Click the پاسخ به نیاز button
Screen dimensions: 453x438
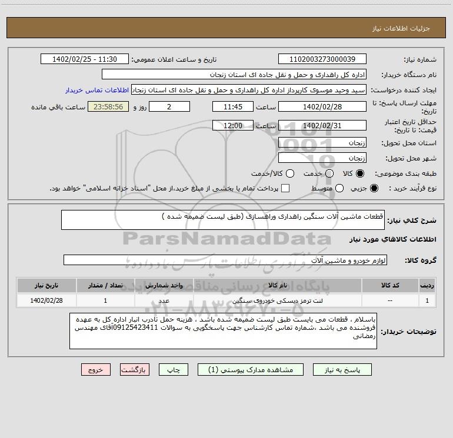[x=342, y=370]
